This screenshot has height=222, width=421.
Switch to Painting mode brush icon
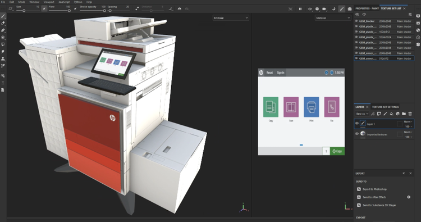(x=341, y=9)
